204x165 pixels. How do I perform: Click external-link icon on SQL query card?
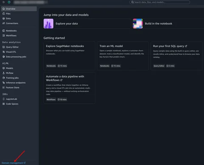(186, 46)
